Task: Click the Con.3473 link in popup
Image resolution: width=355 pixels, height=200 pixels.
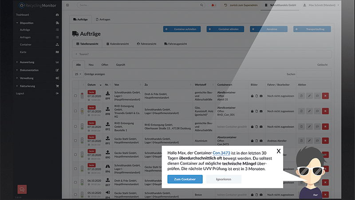Action: (221, 153)
